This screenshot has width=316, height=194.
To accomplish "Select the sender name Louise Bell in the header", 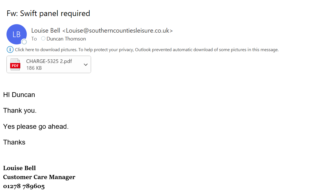I will (46, 30).
